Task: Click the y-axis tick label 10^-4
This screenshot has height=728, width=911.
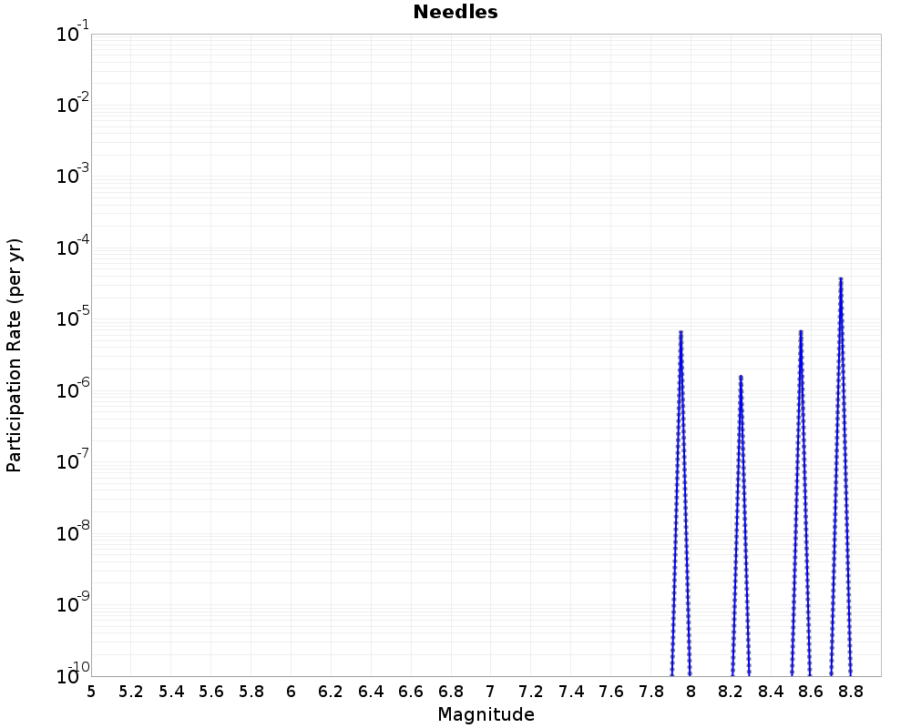Action: click(x=73, y=246)
